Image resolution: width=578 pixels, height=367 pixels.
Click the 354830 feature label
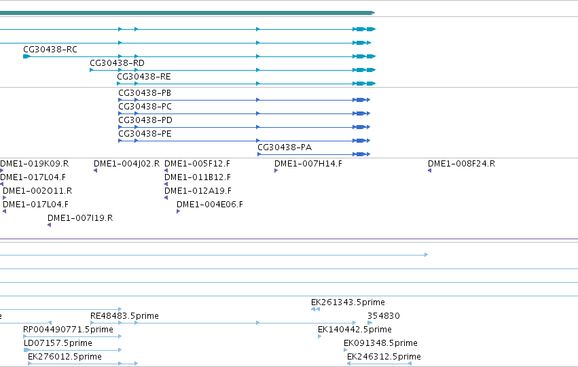coord(383,316)
